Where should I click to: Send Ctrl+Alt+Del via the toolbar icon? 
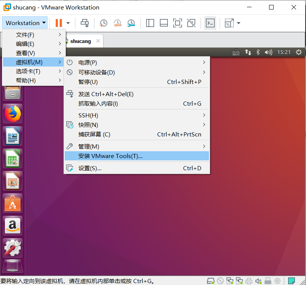coord(85,23)
